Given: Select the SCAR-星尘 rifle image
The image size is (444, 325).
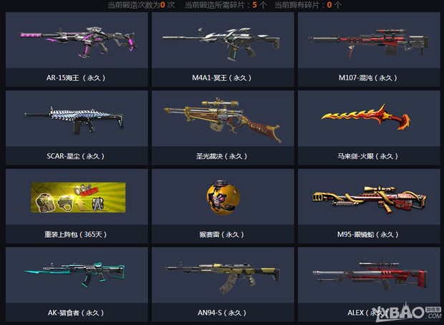Looking at the screenshot, I should [74, 120].
